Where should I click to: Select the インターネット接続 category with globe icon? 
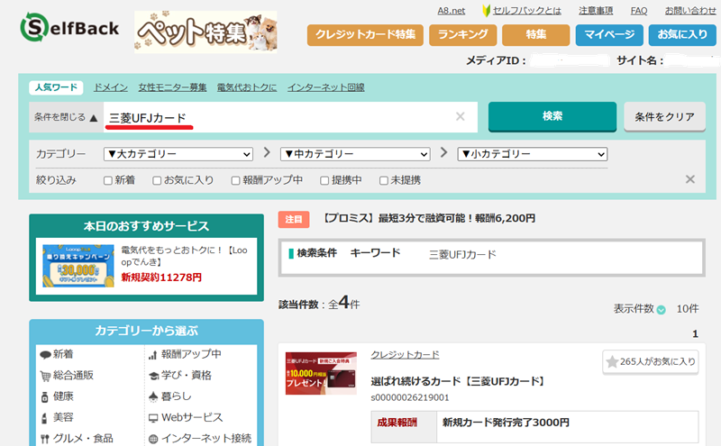(x=200, y=439)
